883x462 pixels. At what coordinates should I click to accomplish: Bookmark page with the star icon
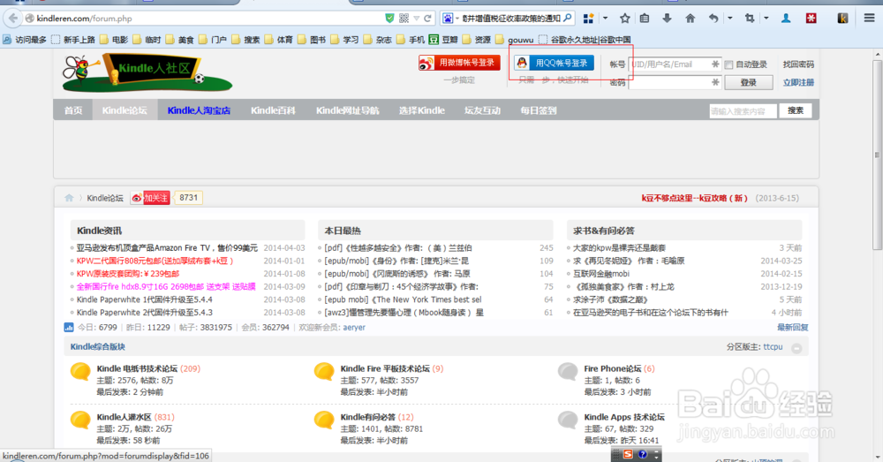click(624, 18)
